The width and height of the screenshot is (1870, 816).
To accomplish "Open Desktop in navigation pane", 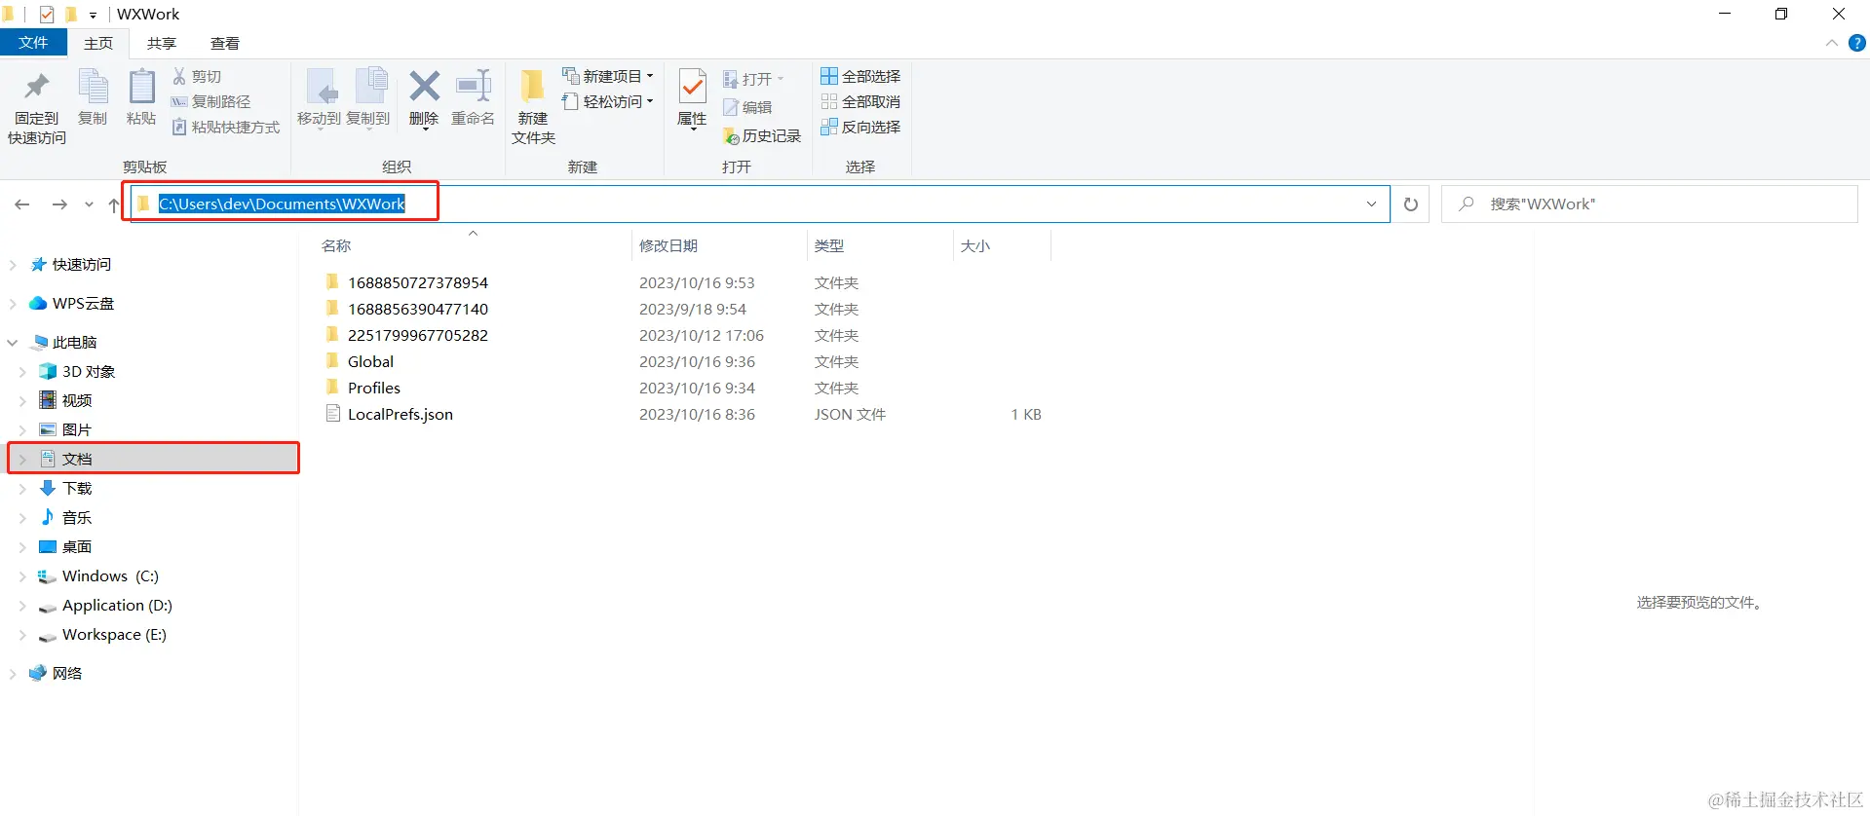I will coord(77,546).
